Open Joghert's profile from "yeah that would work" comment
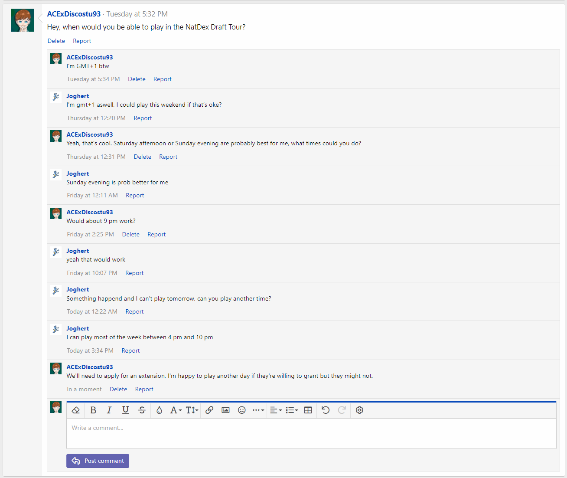 coord(78,251)
